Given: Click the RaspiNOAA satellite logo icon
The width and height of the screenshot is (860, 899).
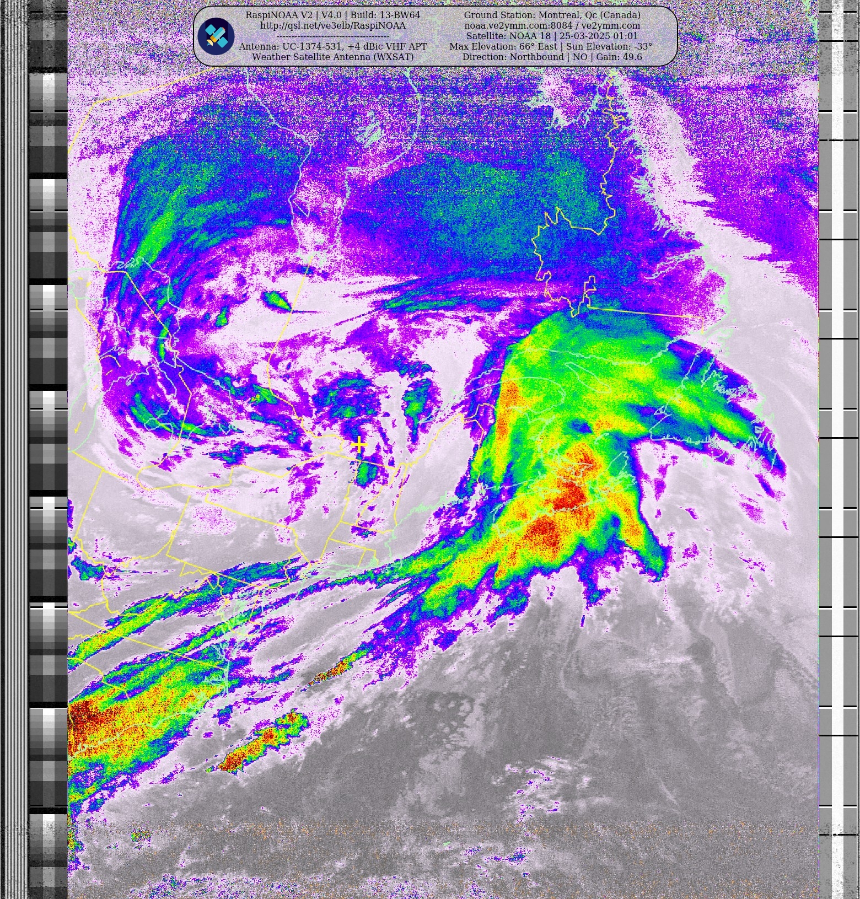Looking at the screenshot, I should [x=216, y=36].
